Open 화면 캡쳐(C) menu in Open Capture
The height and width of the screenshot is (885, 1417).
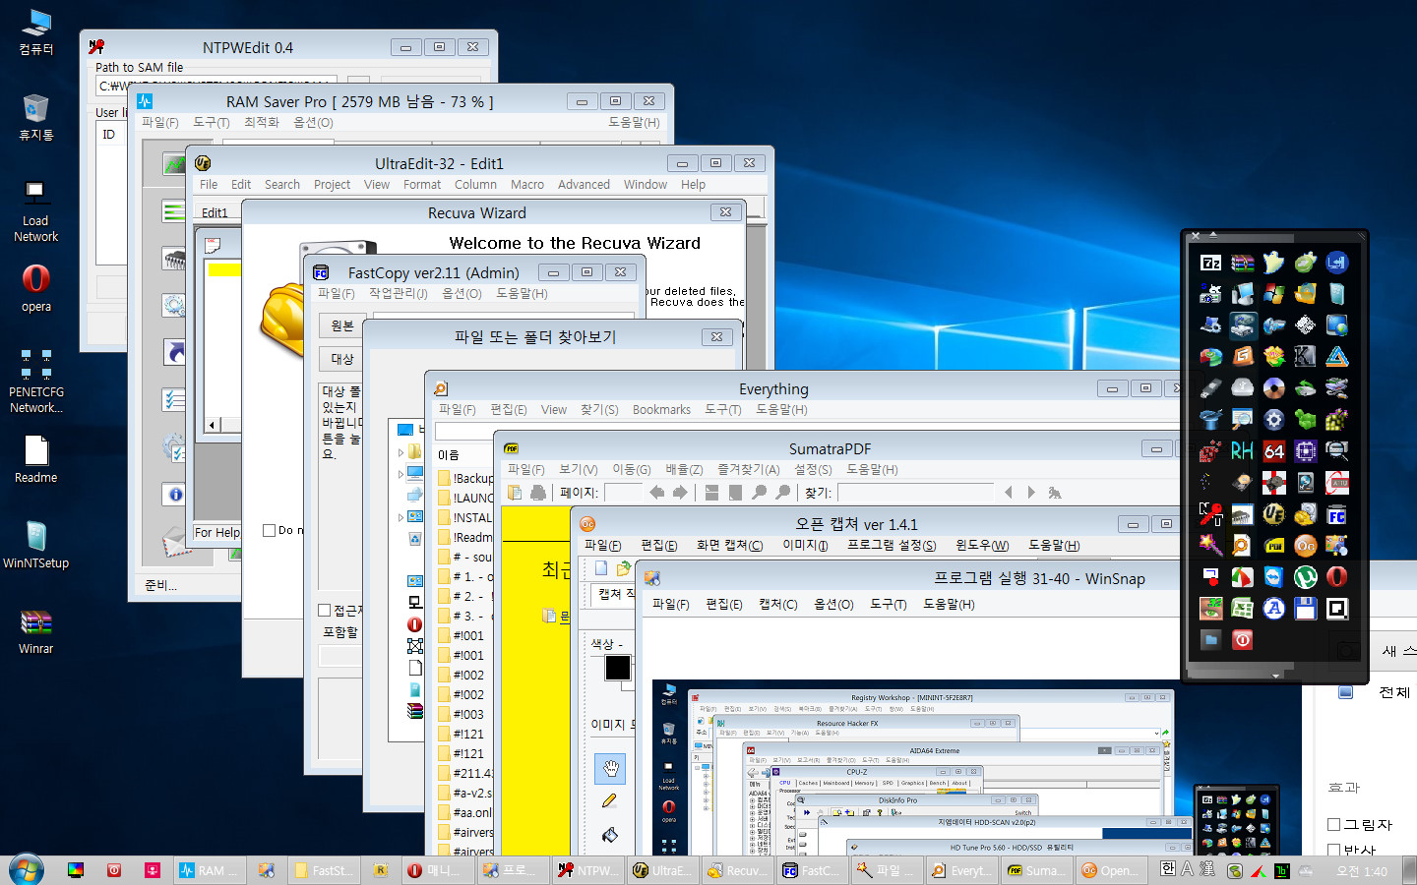729,546
